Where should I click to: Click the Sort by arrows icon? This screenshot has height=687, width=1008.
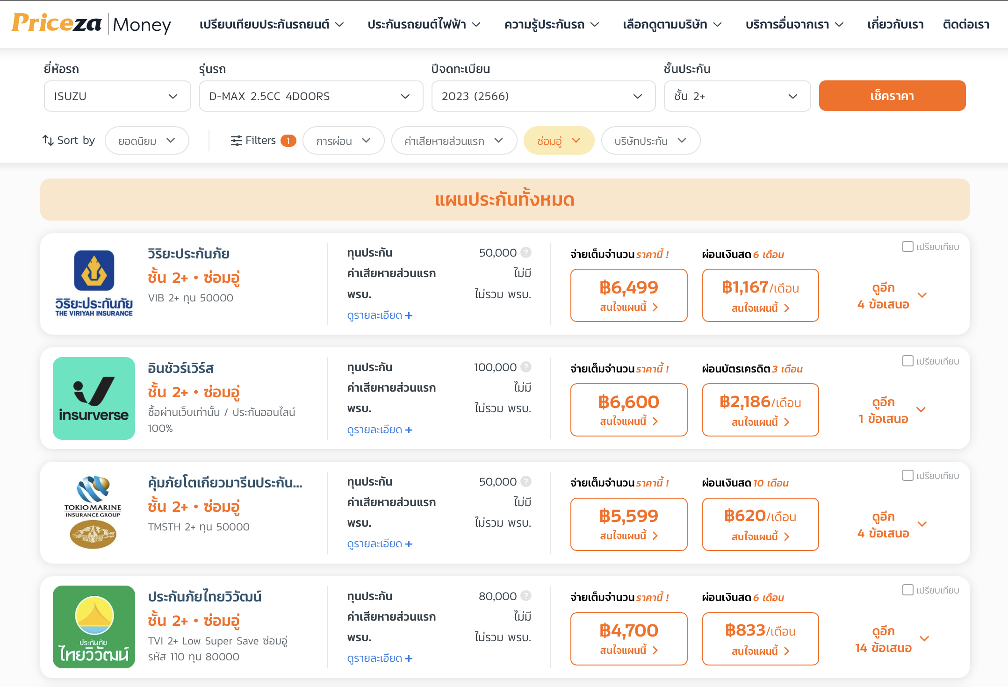pos(48,140)
